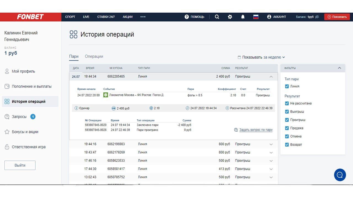Uncheck the Проигрыш result filter
The height and width of the screenshot is (198, 353).
click(287, 120)
